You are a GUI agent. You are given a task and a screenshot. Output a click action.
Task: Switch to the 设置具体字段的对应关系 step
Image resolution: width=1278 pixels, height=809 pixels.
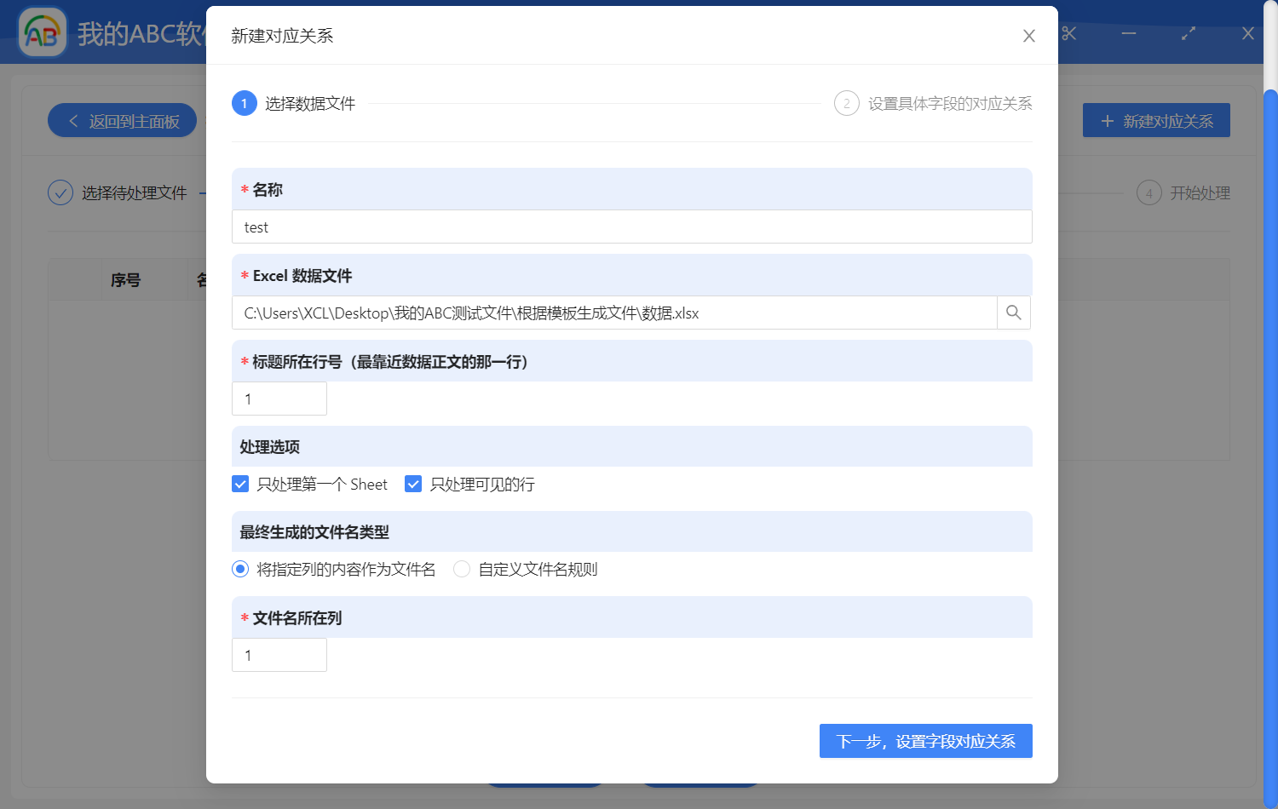[x=946, y=103]
